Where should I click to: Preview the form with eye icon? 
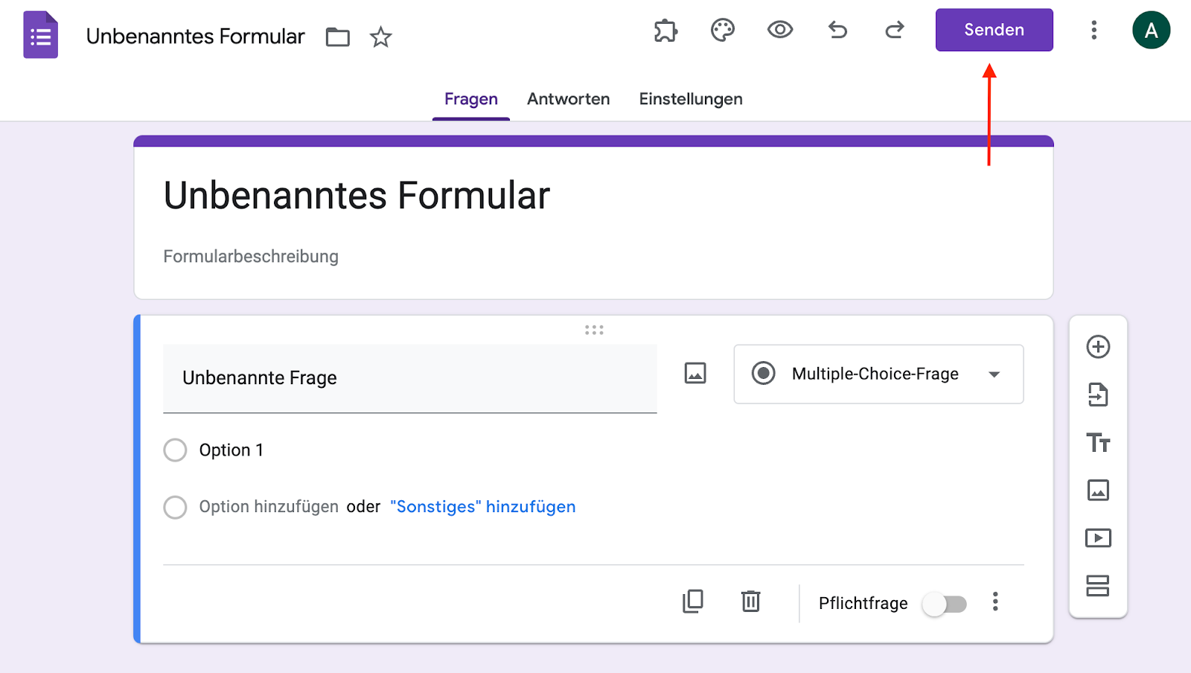[779, 31]
